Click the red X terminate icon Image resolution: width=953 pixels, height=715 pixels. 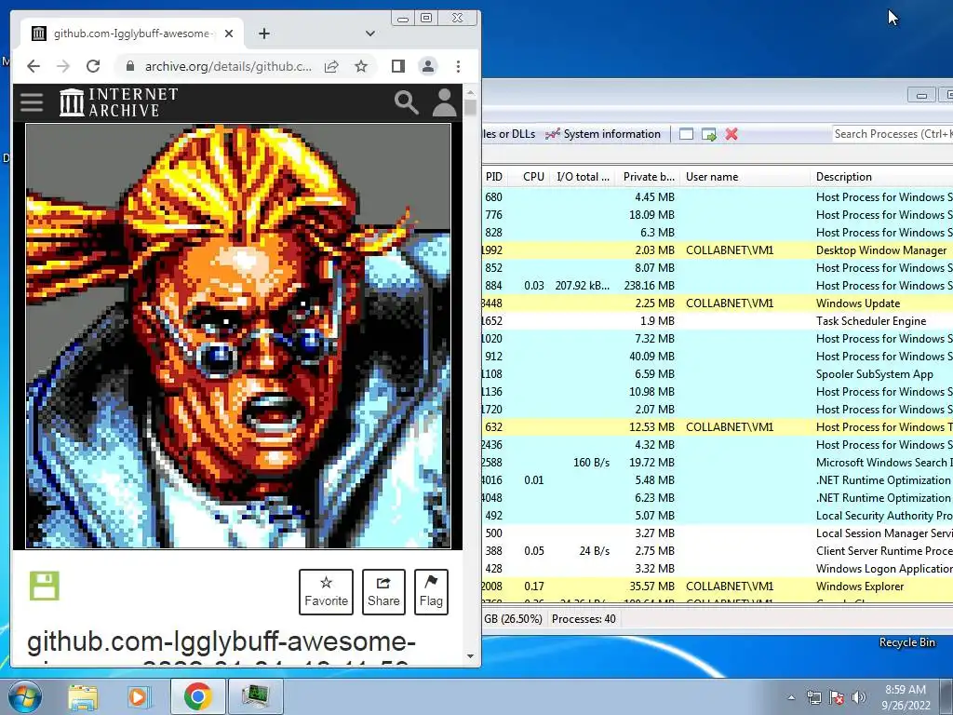(x=732, y=134)
